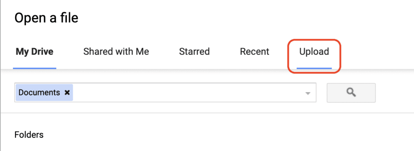Expand the search options dropdown arrow
The height and width of the screenshot is (151, 414).
[x=308, y=93]
